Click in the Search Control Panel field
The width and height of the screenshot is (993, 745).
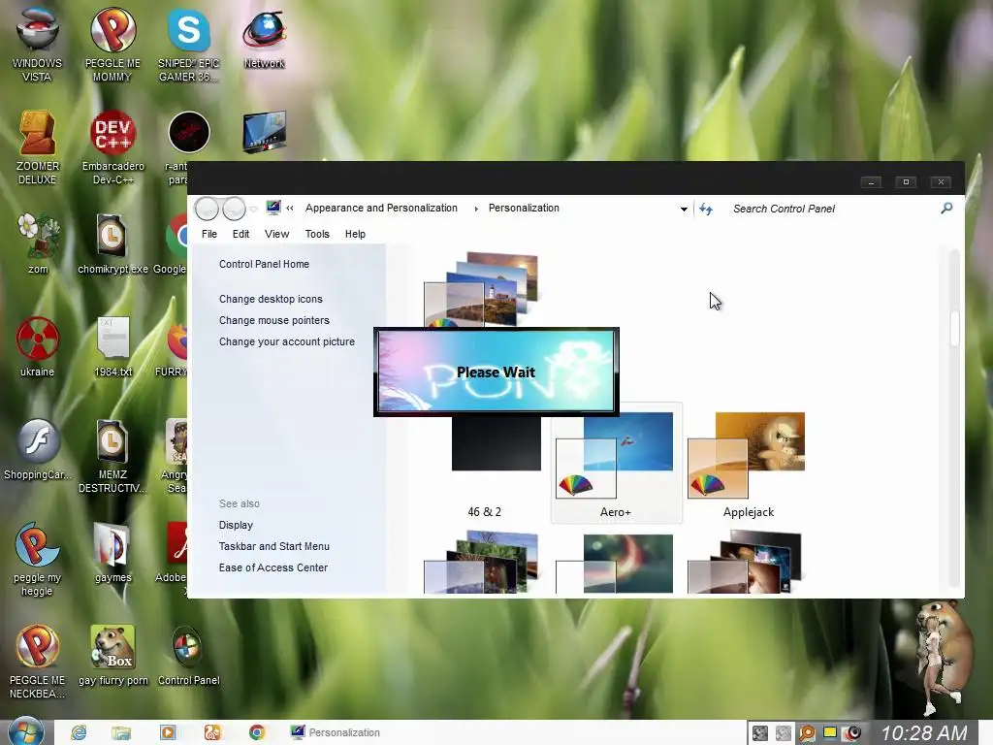point(830,209)
